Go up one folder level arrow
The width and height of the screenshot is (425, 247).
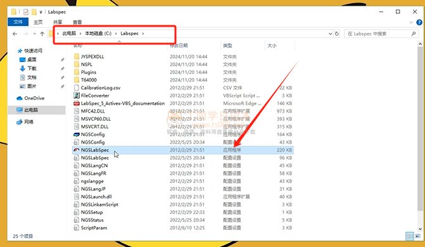pos(42,34)
